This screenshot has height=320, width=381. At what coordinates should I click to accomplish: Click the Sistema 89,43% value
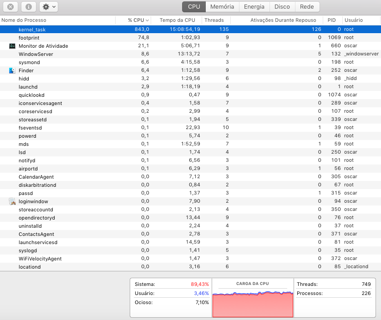[x=200, y=284]
